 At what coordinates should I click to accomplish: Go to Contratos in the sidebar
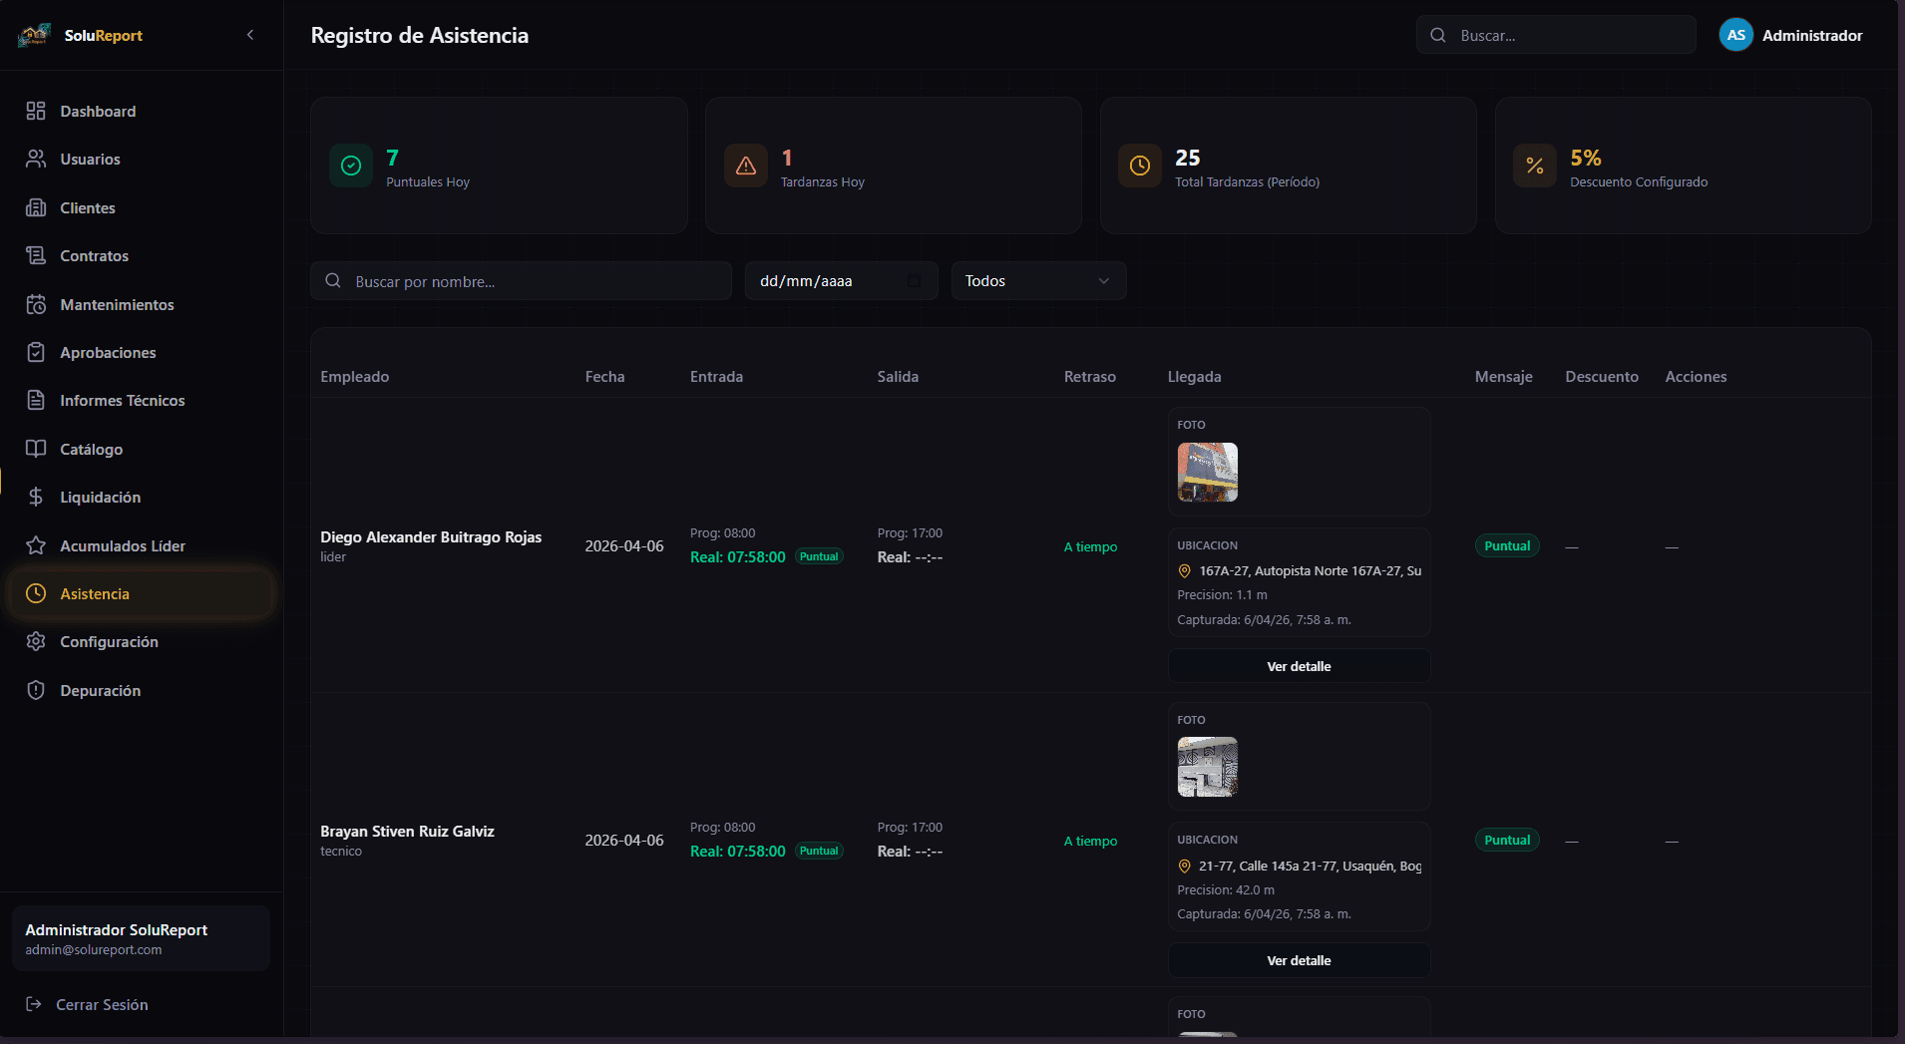pos(94,256)
